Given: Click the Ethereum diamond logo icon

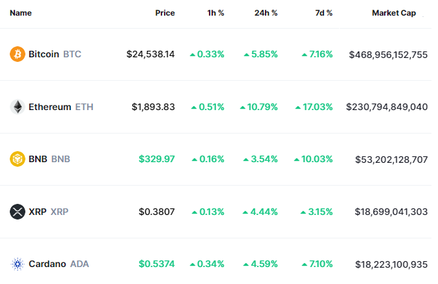Looking at the screenshot, I should (x=18, y=107).
